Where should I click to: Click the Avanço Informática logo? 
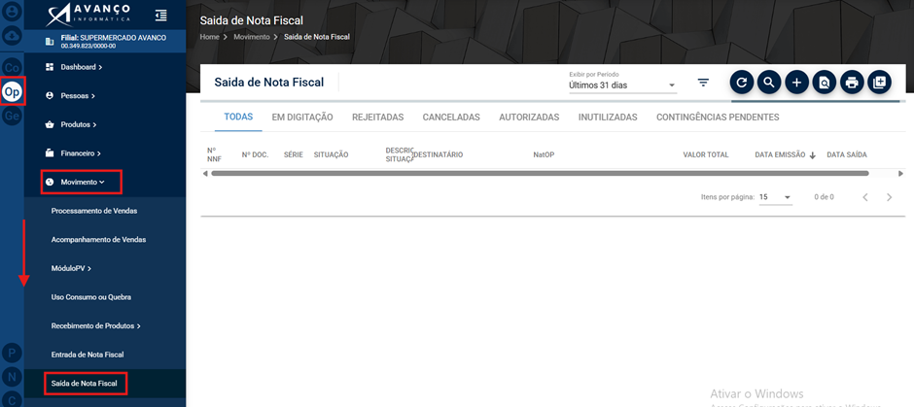tap(88, 16)
